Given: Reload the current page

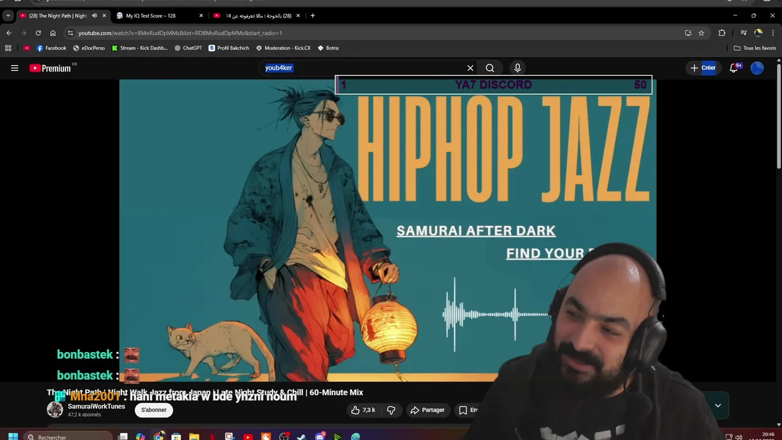Looking at the screenshot, I should 38,33.
